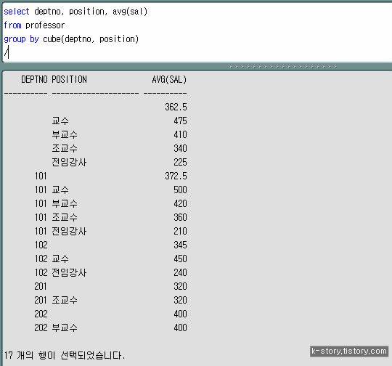Click the dotted splitter handle between panes

point(283,67)
